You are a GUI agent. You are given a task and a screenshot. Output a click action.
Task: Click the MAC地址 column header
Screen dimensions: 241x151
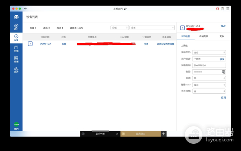[125, 37]
